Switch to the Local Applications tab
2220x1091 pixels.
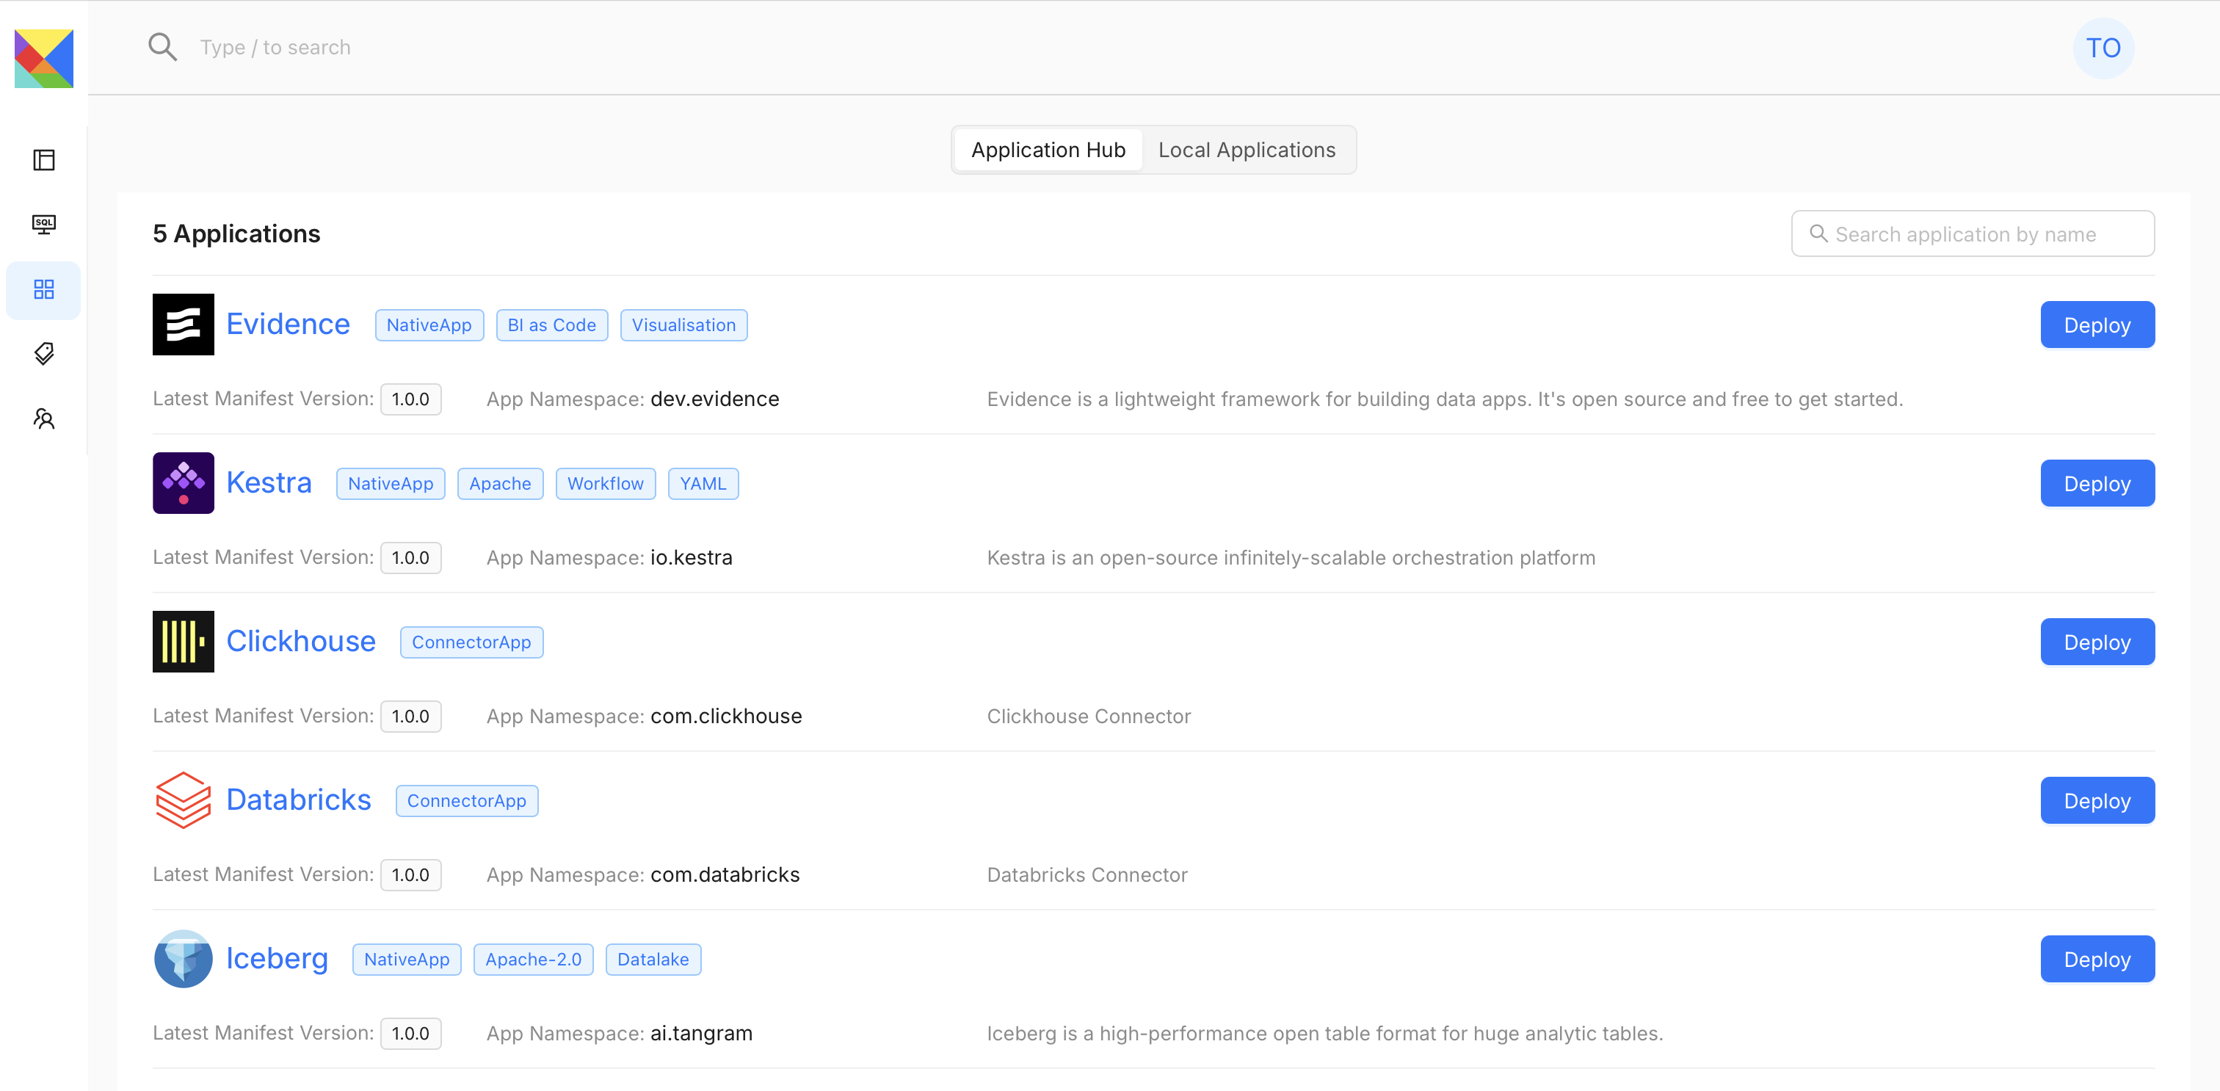pos(1246,150)
